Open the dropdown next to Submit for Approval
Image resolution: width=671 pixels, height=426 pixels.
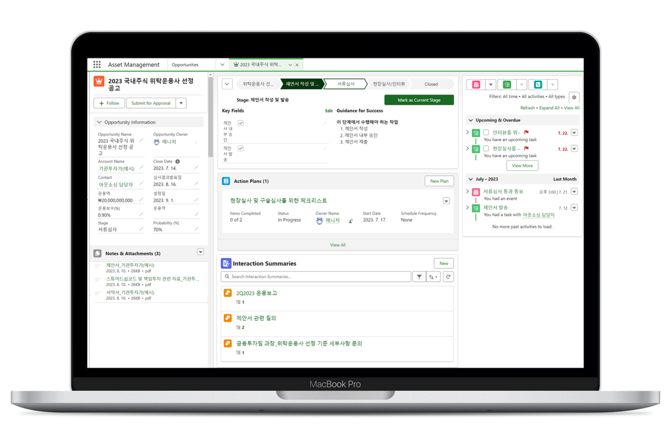(x=181, y=103)
